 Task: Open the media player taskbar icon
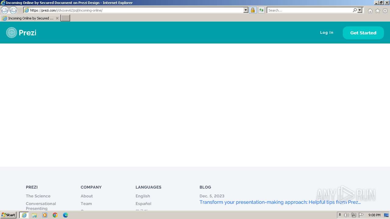point(45,215)
